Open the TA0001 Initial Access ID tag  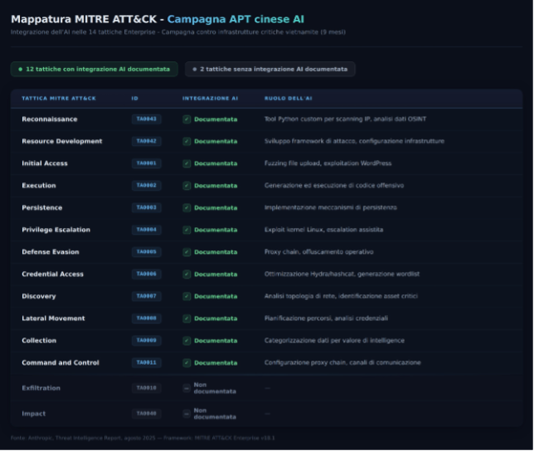click(146, 163)
